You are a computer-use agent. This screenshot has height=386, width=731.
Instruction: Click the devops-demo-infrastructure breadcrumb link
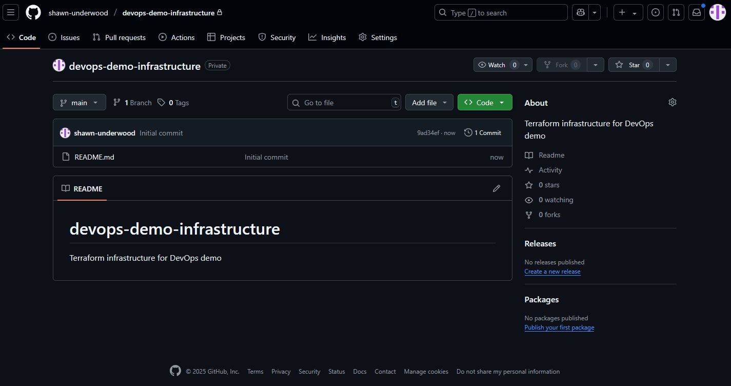(x=168, y=13)
